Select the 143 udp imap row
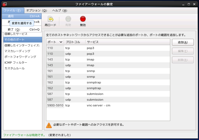Screen dimensions: 199x140 pos(108,65)
